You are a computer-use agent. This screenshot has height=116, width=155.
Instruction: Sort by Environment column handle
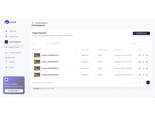pyautogui.click(x=92, y=50)
